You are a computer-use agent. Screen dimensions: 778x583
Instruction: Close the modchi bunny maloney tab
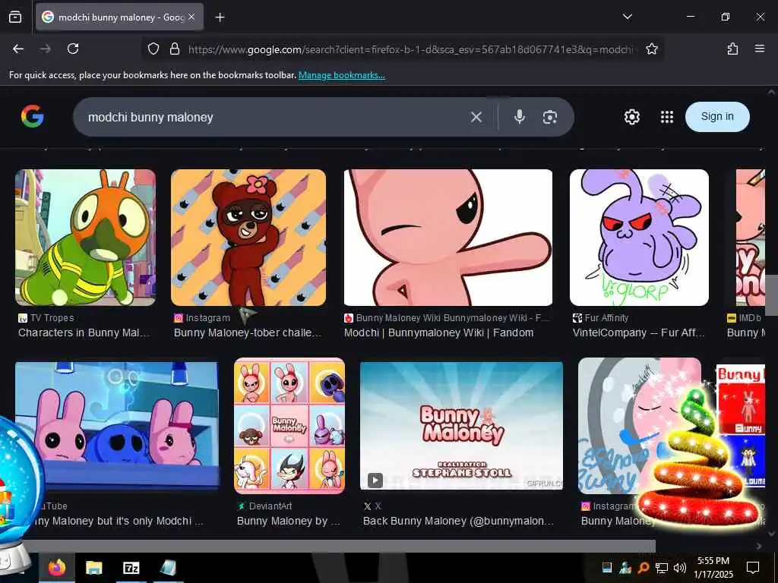[191, 17]
